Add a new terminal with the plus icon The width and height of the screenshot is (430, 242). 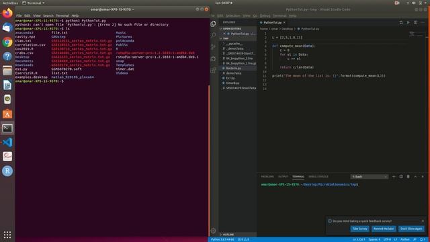click(394, 176)
